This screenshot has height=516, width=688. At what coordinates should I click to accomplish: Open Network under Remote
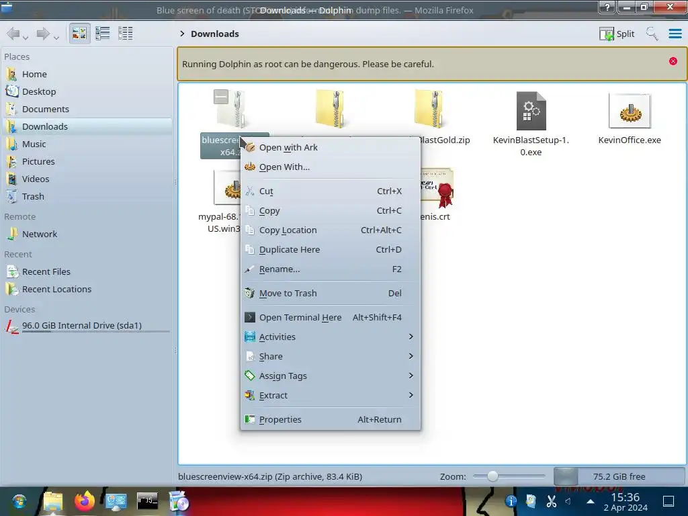[x=88, y=234]
